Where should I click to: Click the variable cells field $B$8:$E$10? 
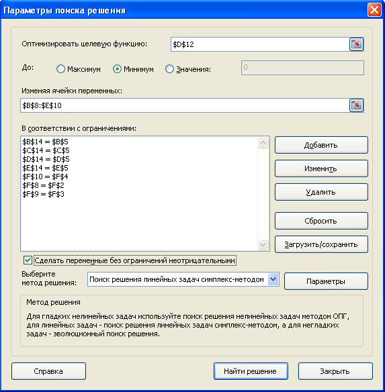pyautogui.click(x=185, y=105)
